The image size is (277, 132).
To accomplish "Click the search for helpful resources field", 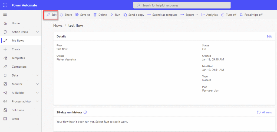I will click(x=182, y=5).
